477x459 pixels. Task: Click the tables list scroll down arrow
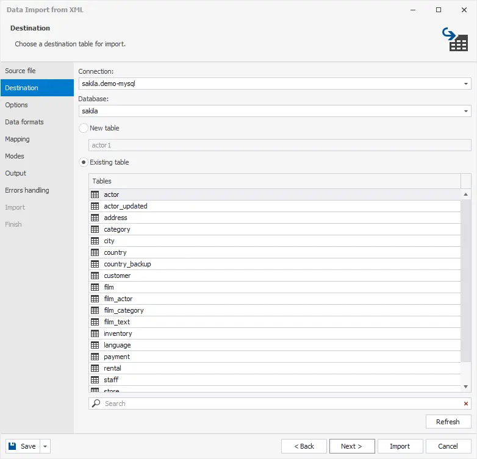[x=466, y=386]
